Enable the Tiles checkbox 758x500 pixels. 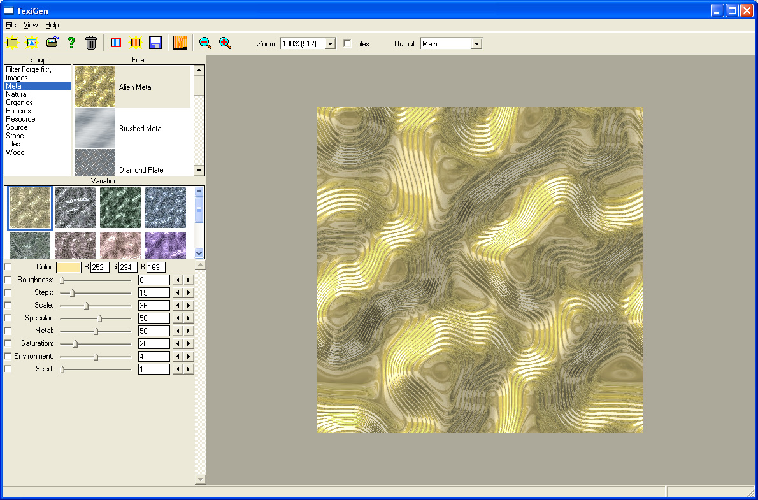(348, 44)
